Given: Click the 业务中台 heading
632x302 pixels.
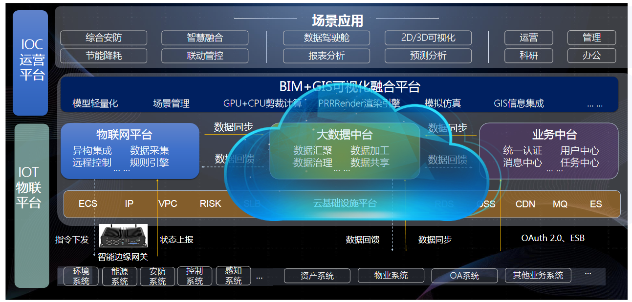Looking at the screenshot, I should [x=555, y=135].
